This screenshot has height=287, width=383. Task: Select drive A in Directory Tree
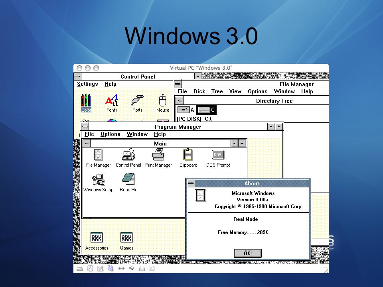tap(186, 110)
